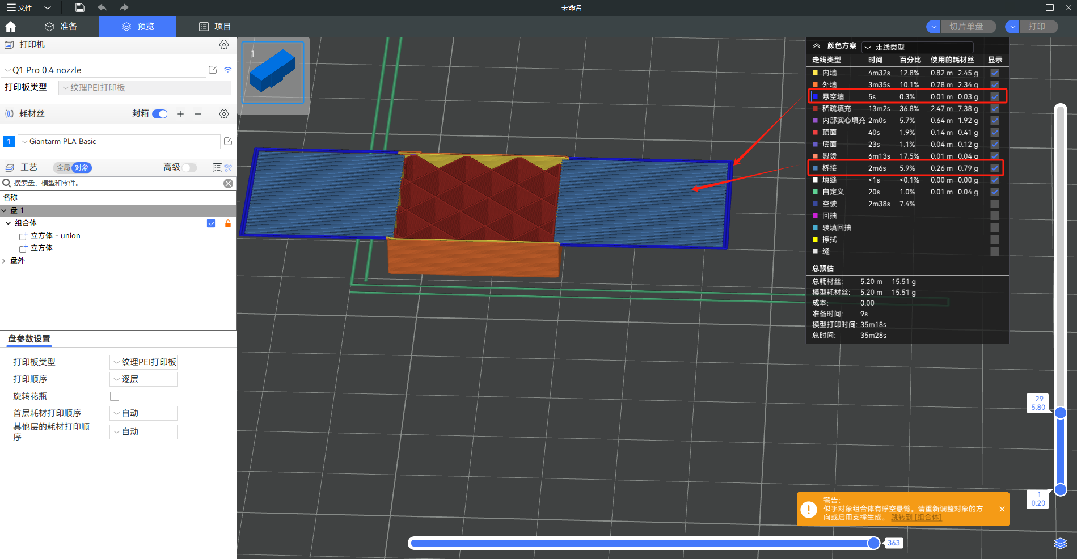
Task: Click the horizontal move slider handle
Action: click(x=873, y=543)
